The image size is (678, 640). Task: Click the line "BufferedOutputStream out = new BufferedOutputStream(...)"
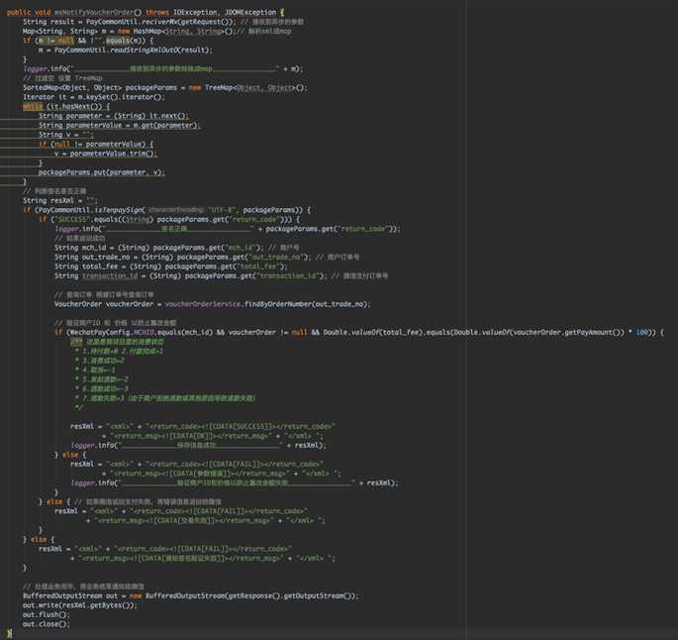[x=190, y=595]
